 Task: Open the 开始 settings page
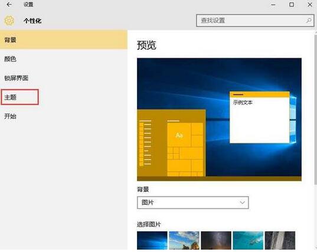pyautogui.click(x=64, y=116)
